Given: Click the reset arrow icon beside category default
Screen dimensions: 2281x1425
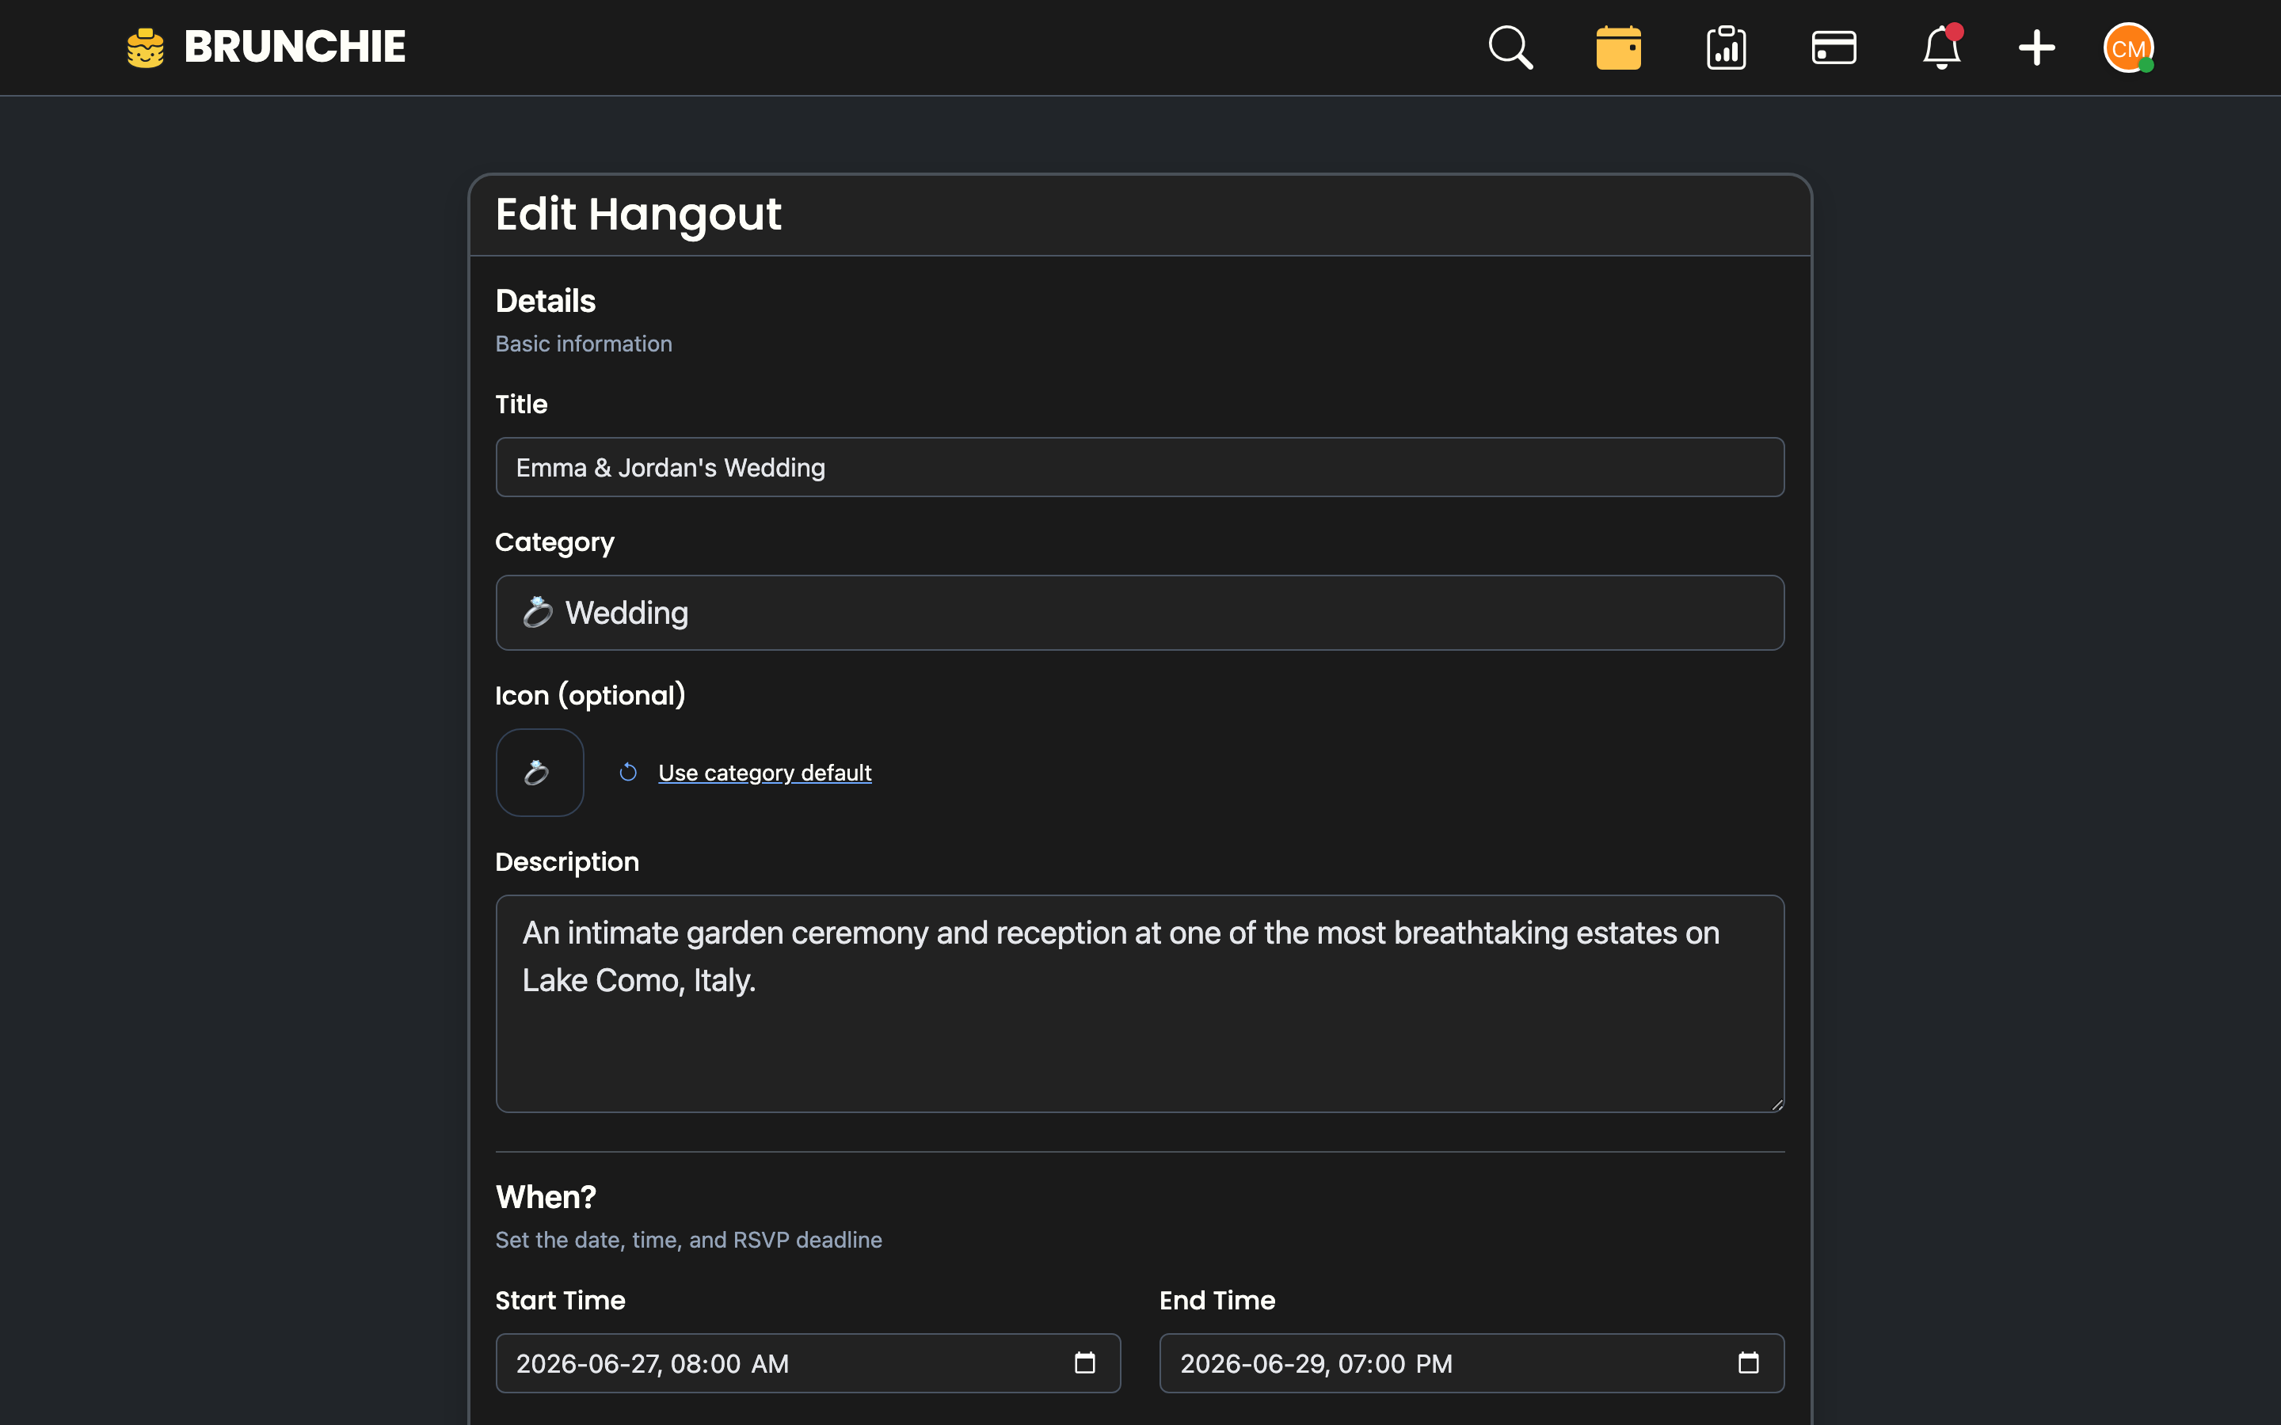Looking at the screenshot, I should [x=628, y=773].
